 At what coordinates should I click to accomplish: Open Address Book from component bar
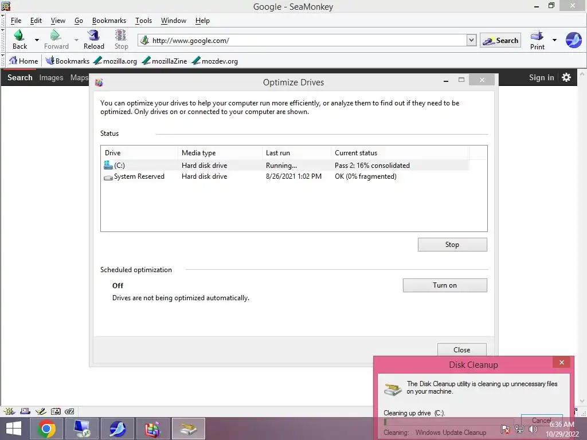pyautogui.click(x=56, y=411)
